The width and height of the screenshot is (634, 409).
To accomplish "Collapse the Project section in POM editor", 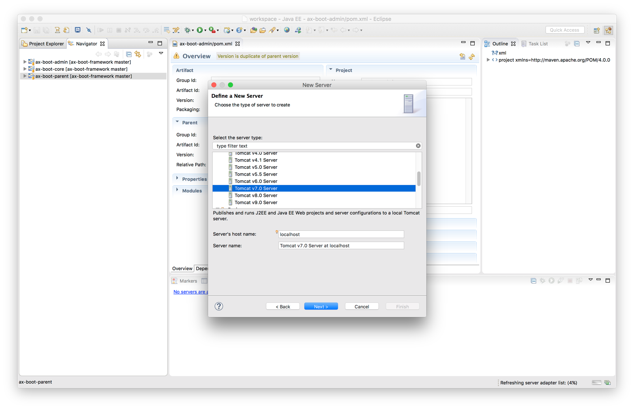I will [x=331, y=70].
